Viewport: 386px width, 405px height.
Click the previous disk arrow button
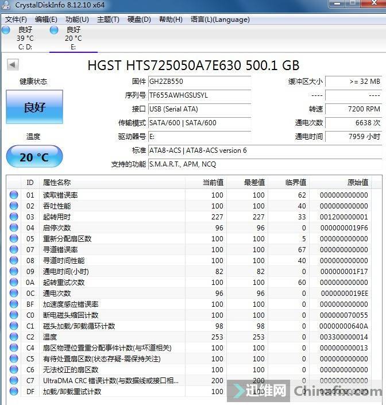(13, 64)
